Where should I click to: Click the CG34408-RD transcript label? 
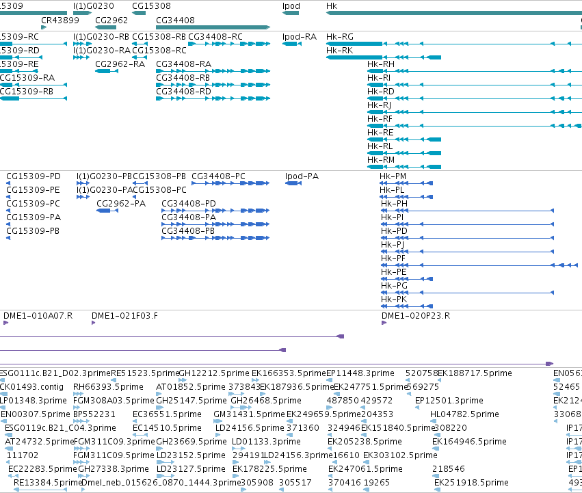click(x=183, y=92)
